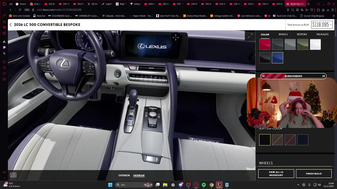Switch to the Build Your Lexus browser tab
This screenshot has height=189, width=337.
[x=295, y=4]
